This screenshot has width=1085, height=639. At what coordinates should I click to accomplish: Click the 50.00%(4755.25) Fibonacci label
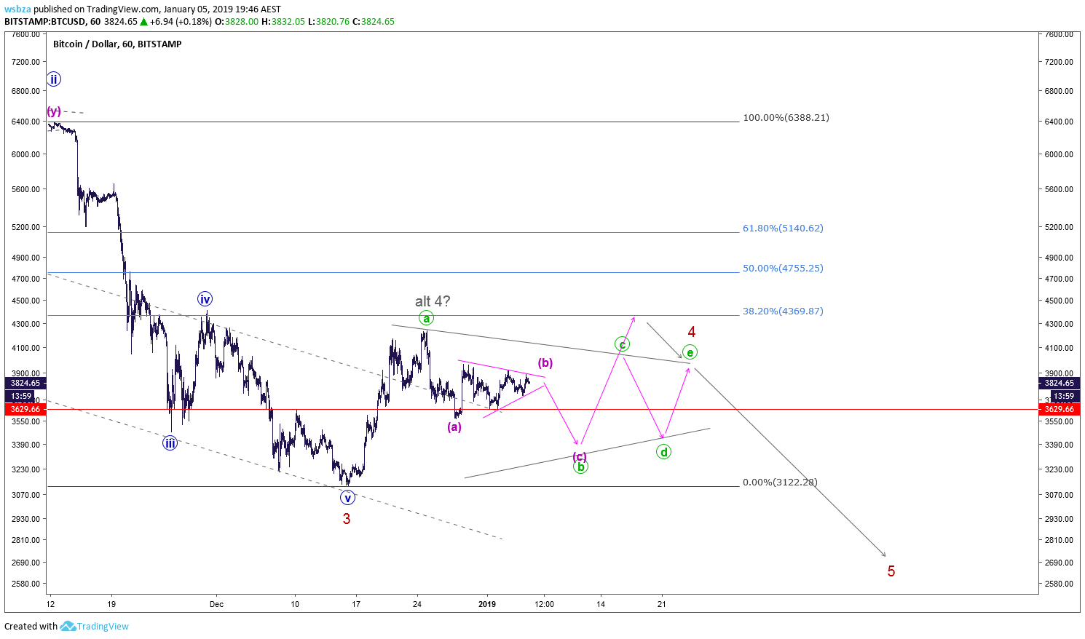click(x=783, y=268)
